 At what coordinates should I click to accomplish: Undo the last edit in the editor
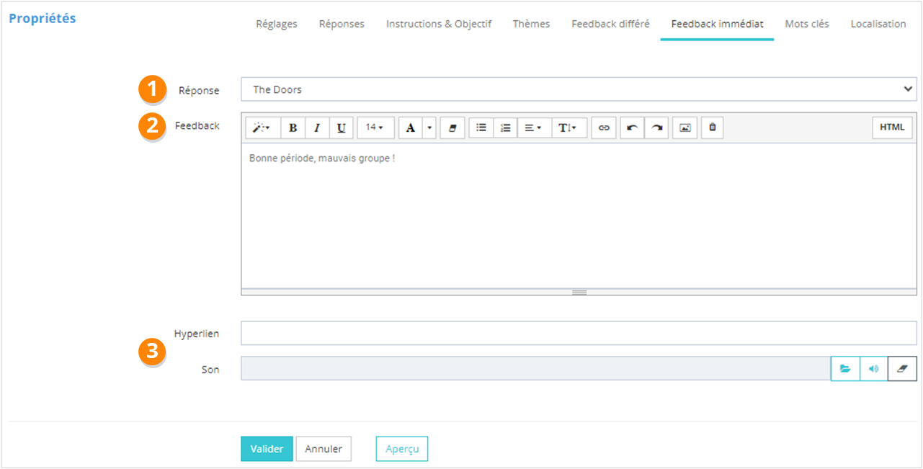click(x=632, y=128)
